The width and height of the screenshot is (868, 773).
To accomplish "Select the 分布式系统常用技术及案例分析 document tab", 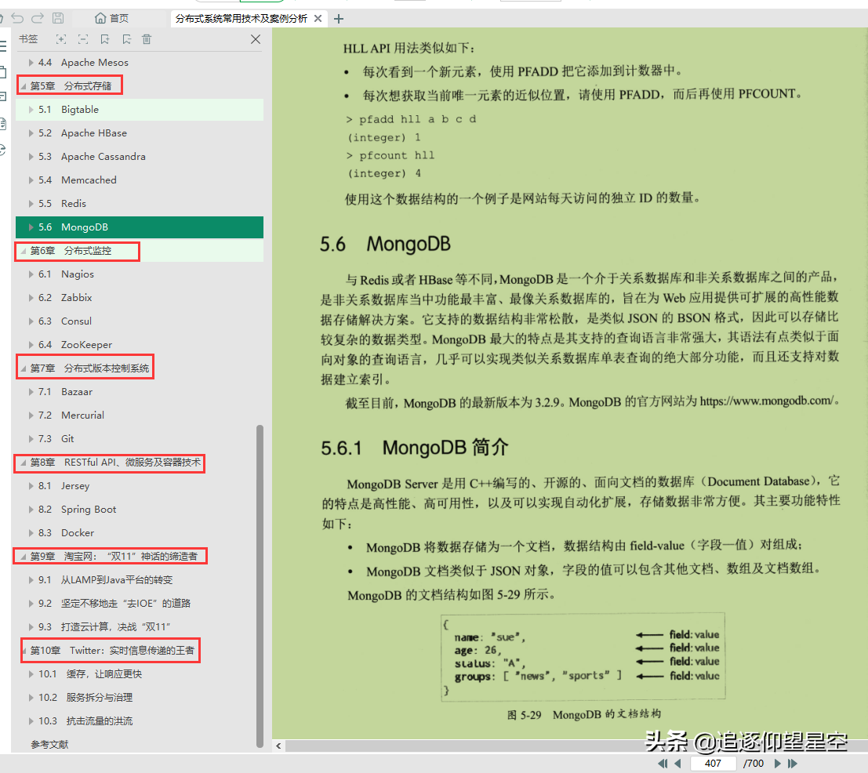I will [242, 18].
